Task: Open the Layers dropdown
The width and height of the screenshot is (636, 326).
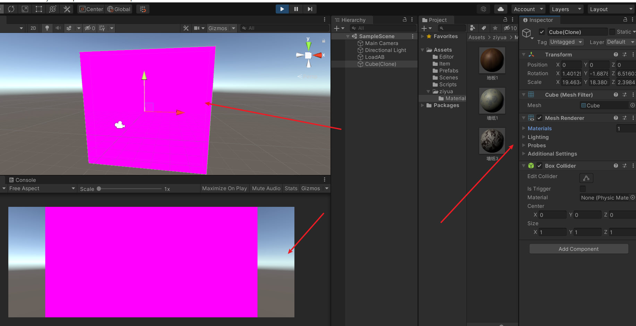Action: tap(566, 9)
